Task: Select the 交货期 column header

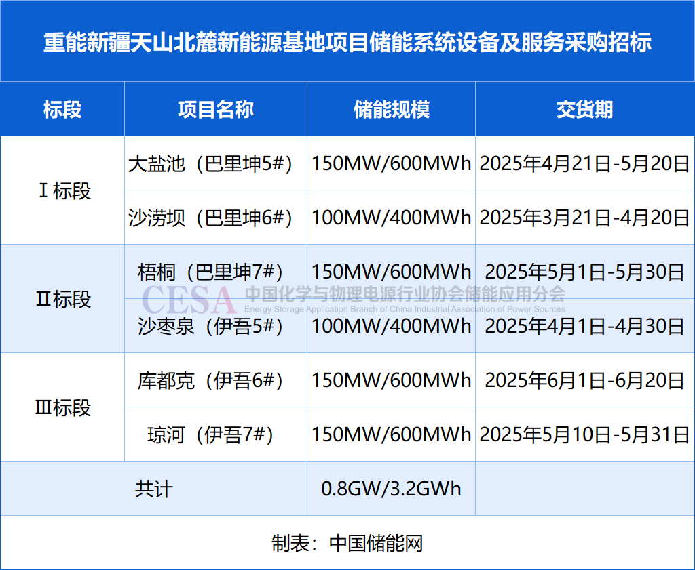Action: 584,109
